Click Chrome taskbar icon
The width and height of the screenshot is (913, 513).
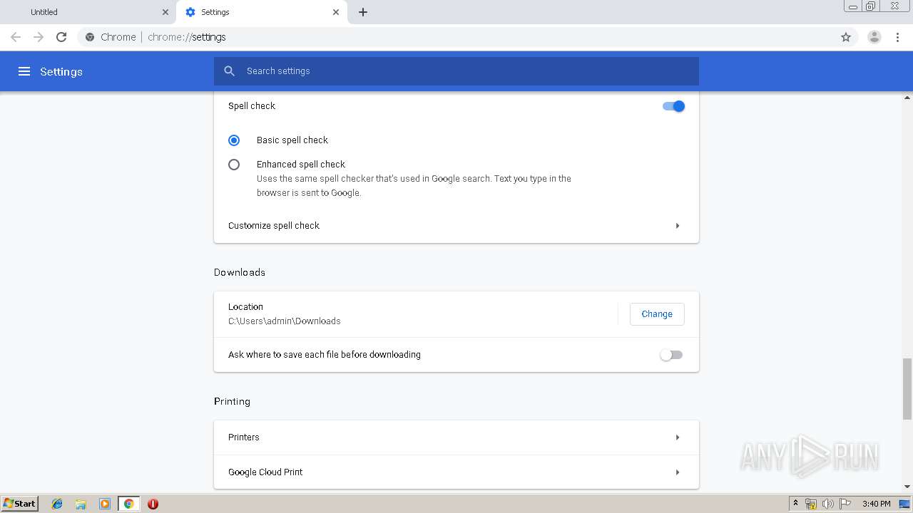click(x=128, y=504)
